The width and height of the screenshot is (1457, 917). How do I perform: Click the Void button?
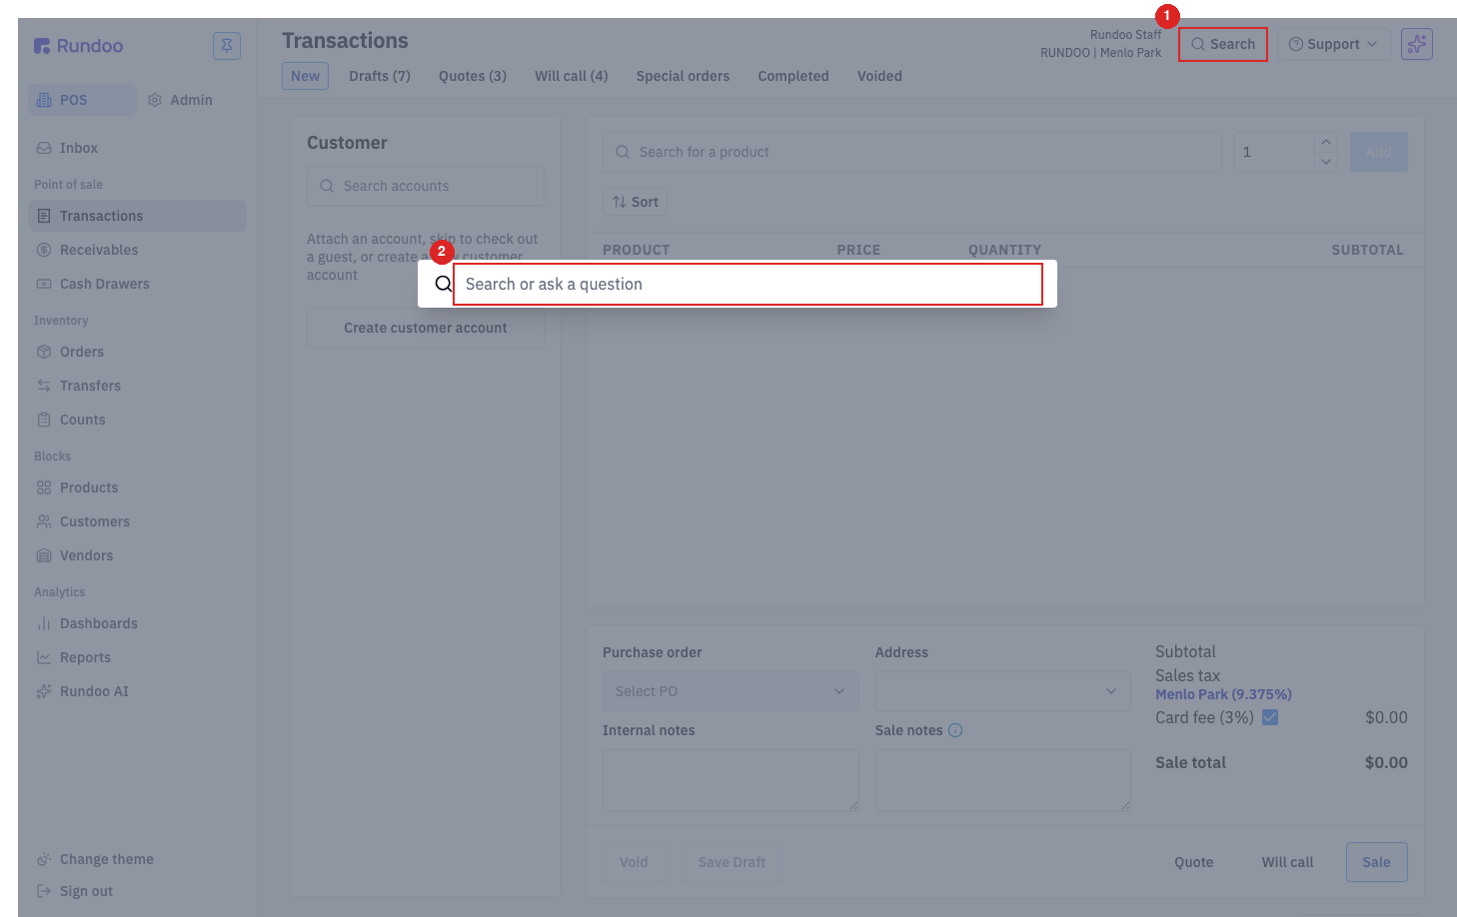click(x=634, y=862)
